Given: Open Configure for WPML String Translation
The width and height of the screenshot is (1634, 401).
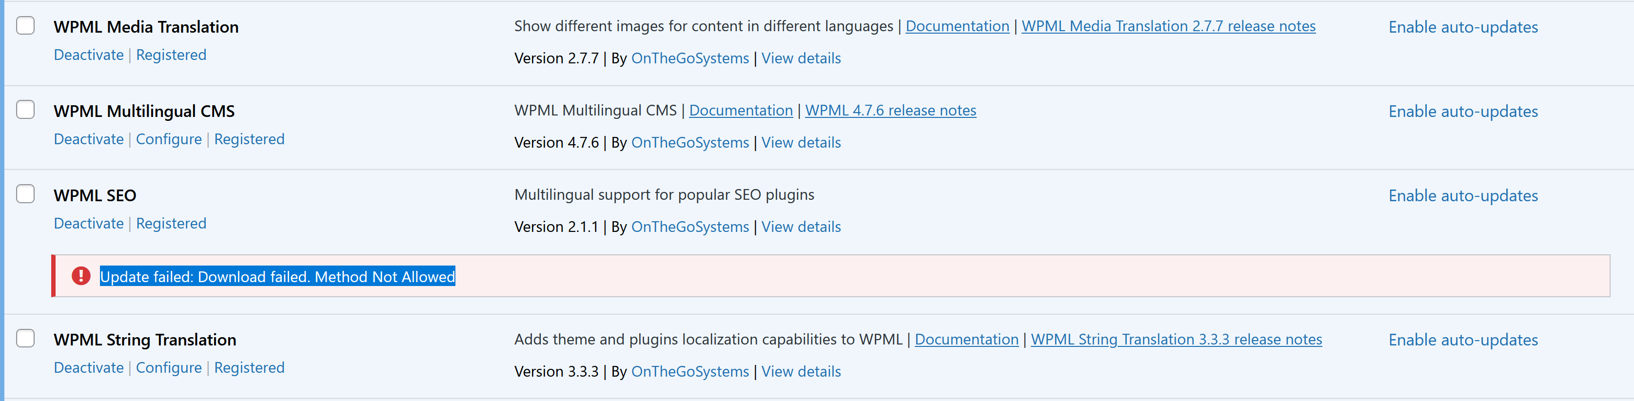Looking at the screenshot, I should (x=169, y=368).
